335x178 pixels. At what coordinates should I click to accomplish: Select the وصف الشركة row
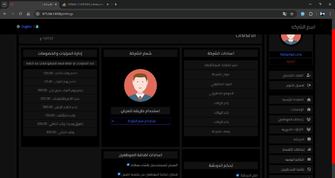(221, 132)
